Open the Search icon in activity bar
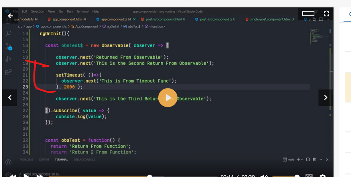Viewport: 351px width, 177px height. point(8,34)
